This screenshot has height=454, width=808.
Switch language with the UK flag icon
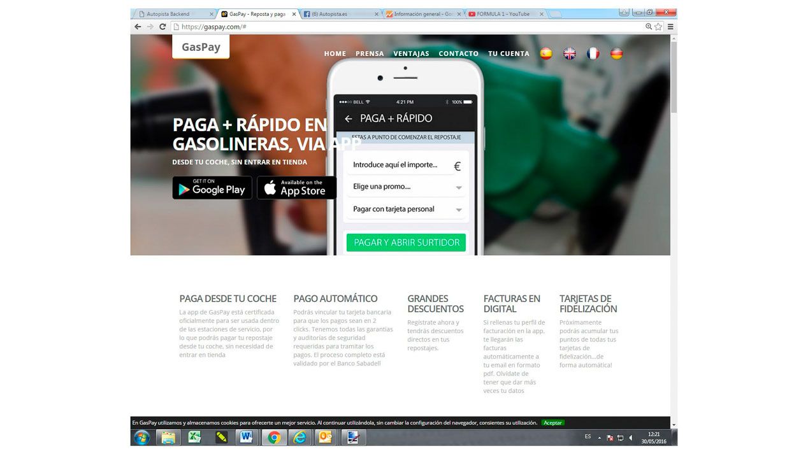570,54
